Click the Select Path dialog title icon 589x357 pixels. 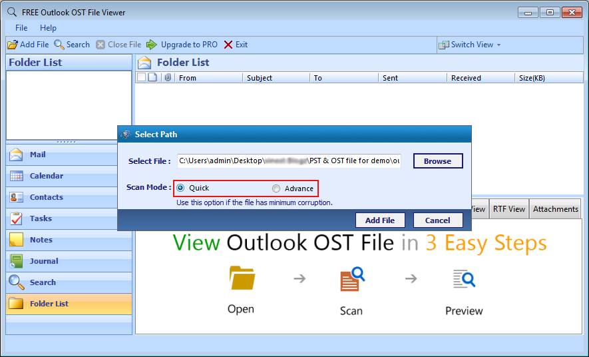126,135
